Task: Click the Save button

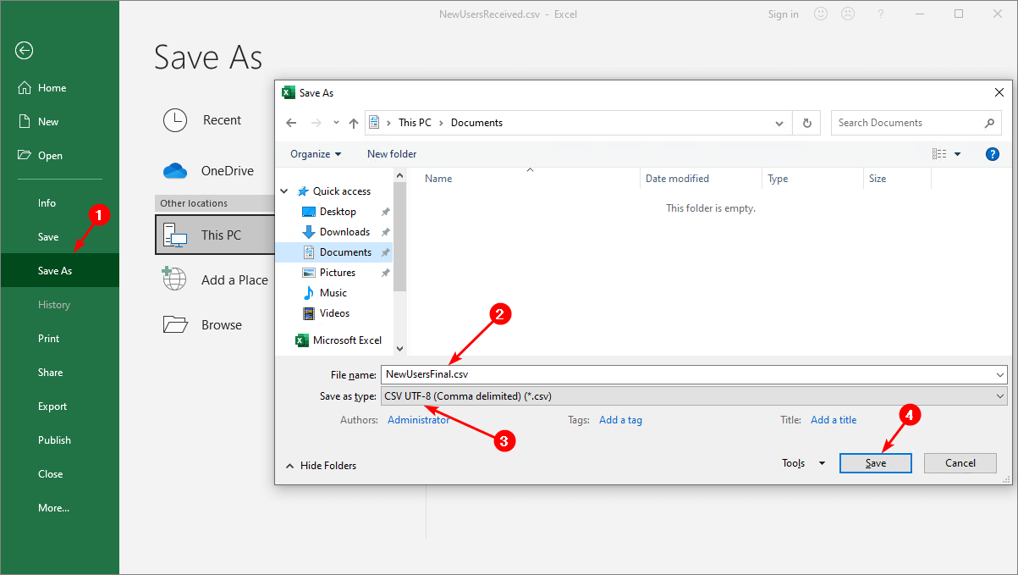Action: 875,463
